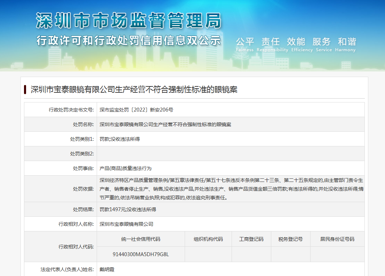Click the 统一社会信用代码 column header
This screenshot has width=385, height=276.
pyautogui.click(x=141, y=239)
